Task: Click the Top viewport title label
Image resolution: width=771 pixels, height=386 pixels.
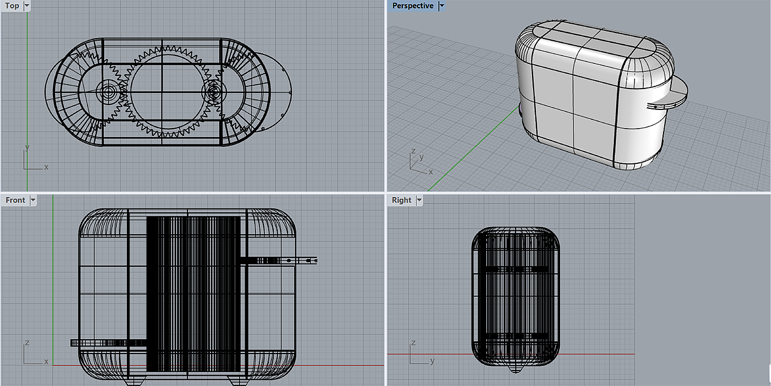Action: (x=12, y=6)
